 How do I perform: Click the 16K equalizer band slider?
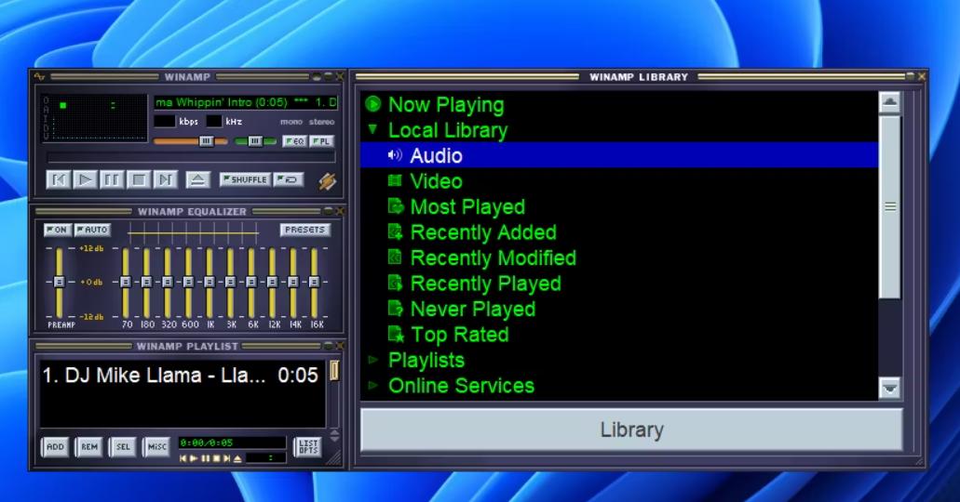pos(314,282)
